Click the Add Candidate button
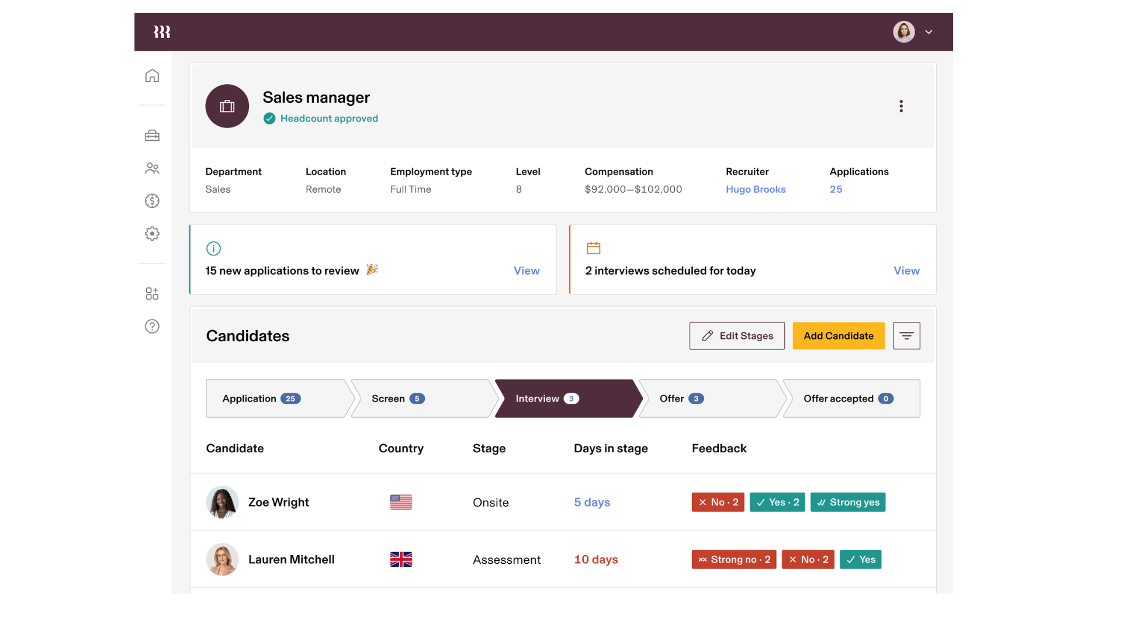Screen dimensions: 1122x631 [838, 336]
